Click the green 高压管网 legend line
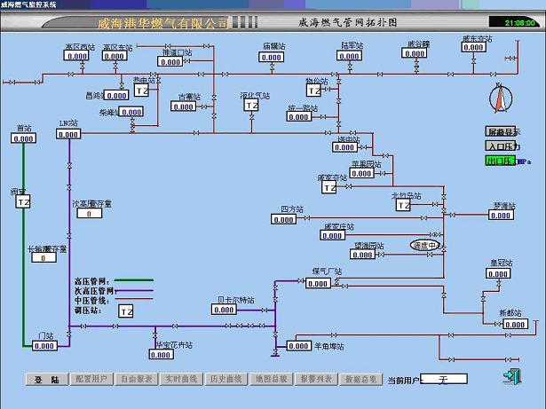The height and width of the screenshot is (409, 546). 134,279
